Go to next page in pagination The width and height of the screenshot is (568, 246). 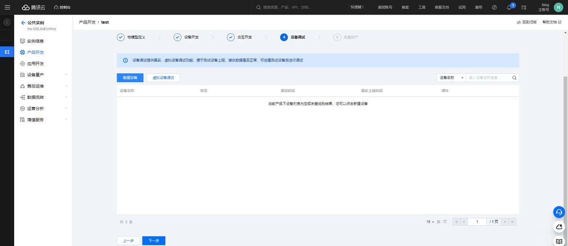coord(505,222)
